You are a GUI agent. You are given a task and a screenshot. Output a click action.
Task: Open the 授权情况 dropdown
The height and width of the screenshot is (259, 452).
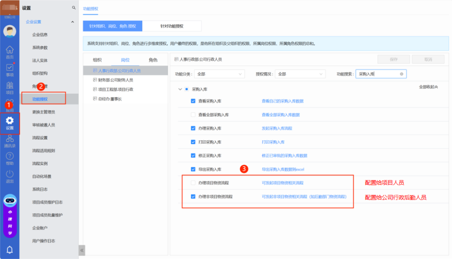tap(300, 74)
